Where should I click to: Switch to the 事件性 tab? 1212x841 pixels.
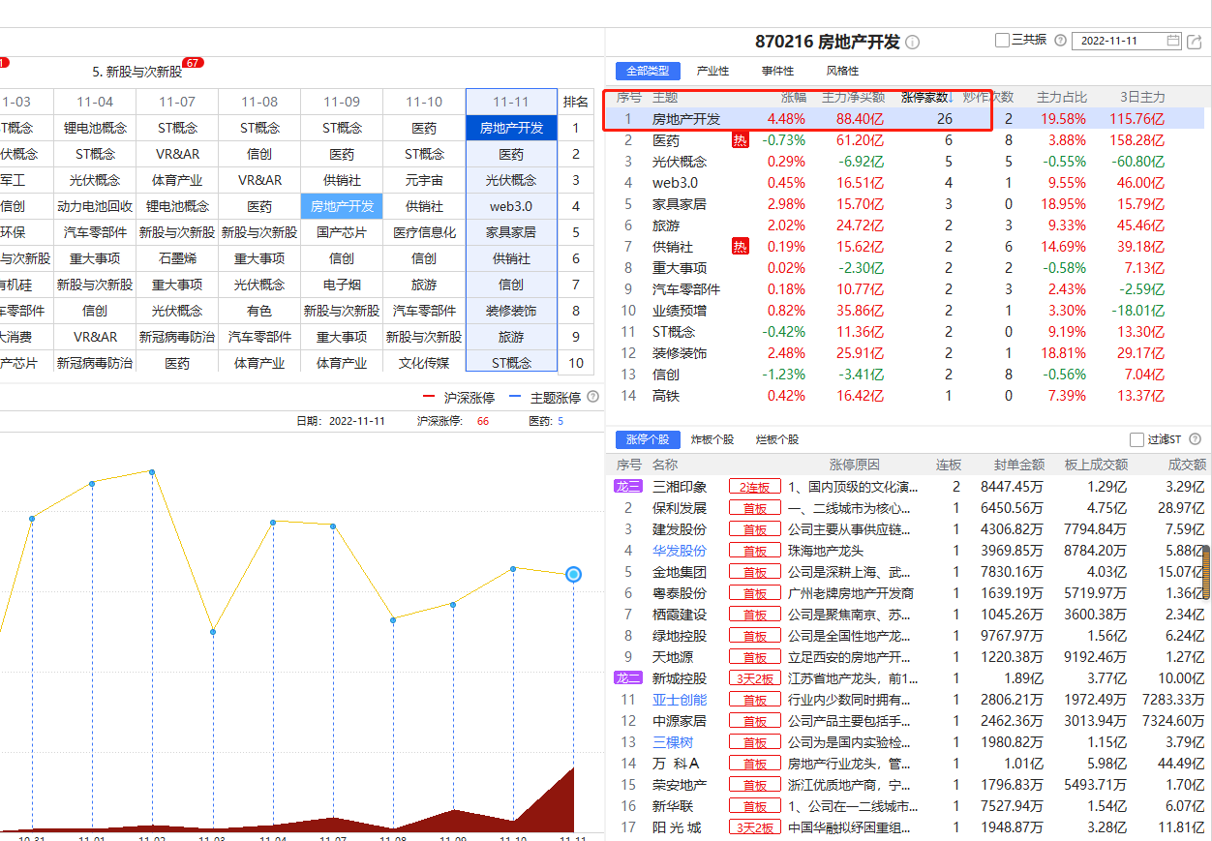pos(778,71)
